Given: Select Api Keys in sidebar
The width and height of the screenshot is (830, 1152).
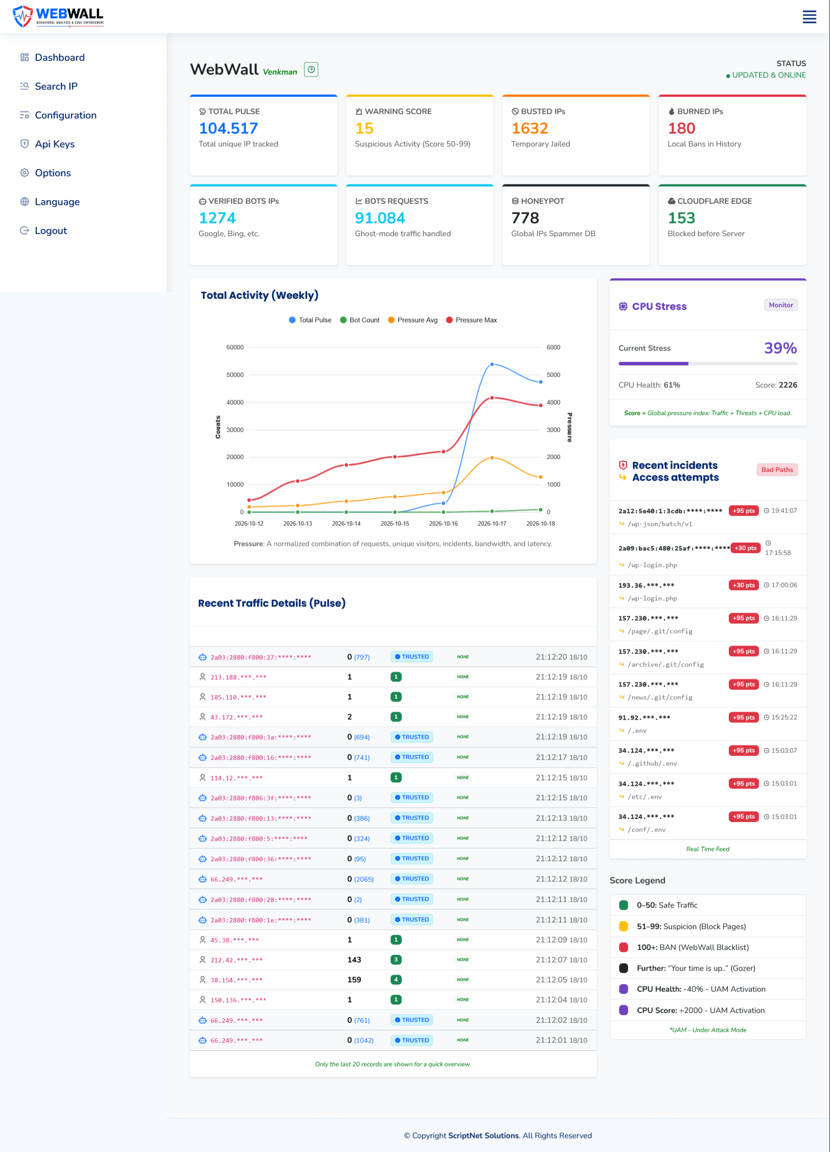Looking at the screenshot, I should 55,144.
